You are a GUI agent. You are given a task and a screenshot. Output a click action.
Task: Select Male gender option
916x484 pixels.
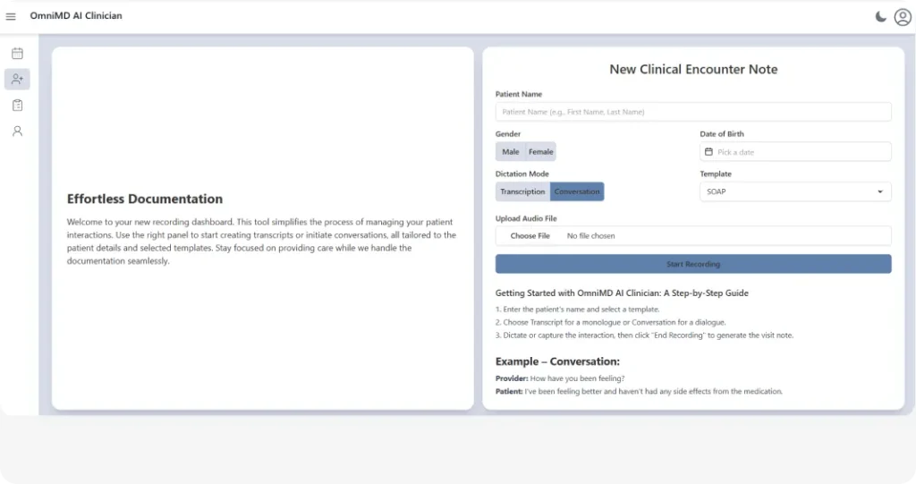[511, 152]
